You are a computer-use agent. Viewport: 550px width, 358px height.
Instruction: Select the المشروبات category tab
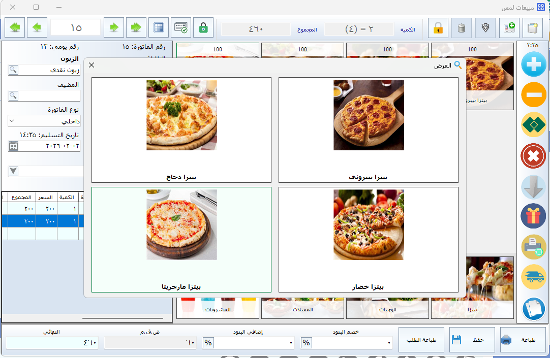218,309
